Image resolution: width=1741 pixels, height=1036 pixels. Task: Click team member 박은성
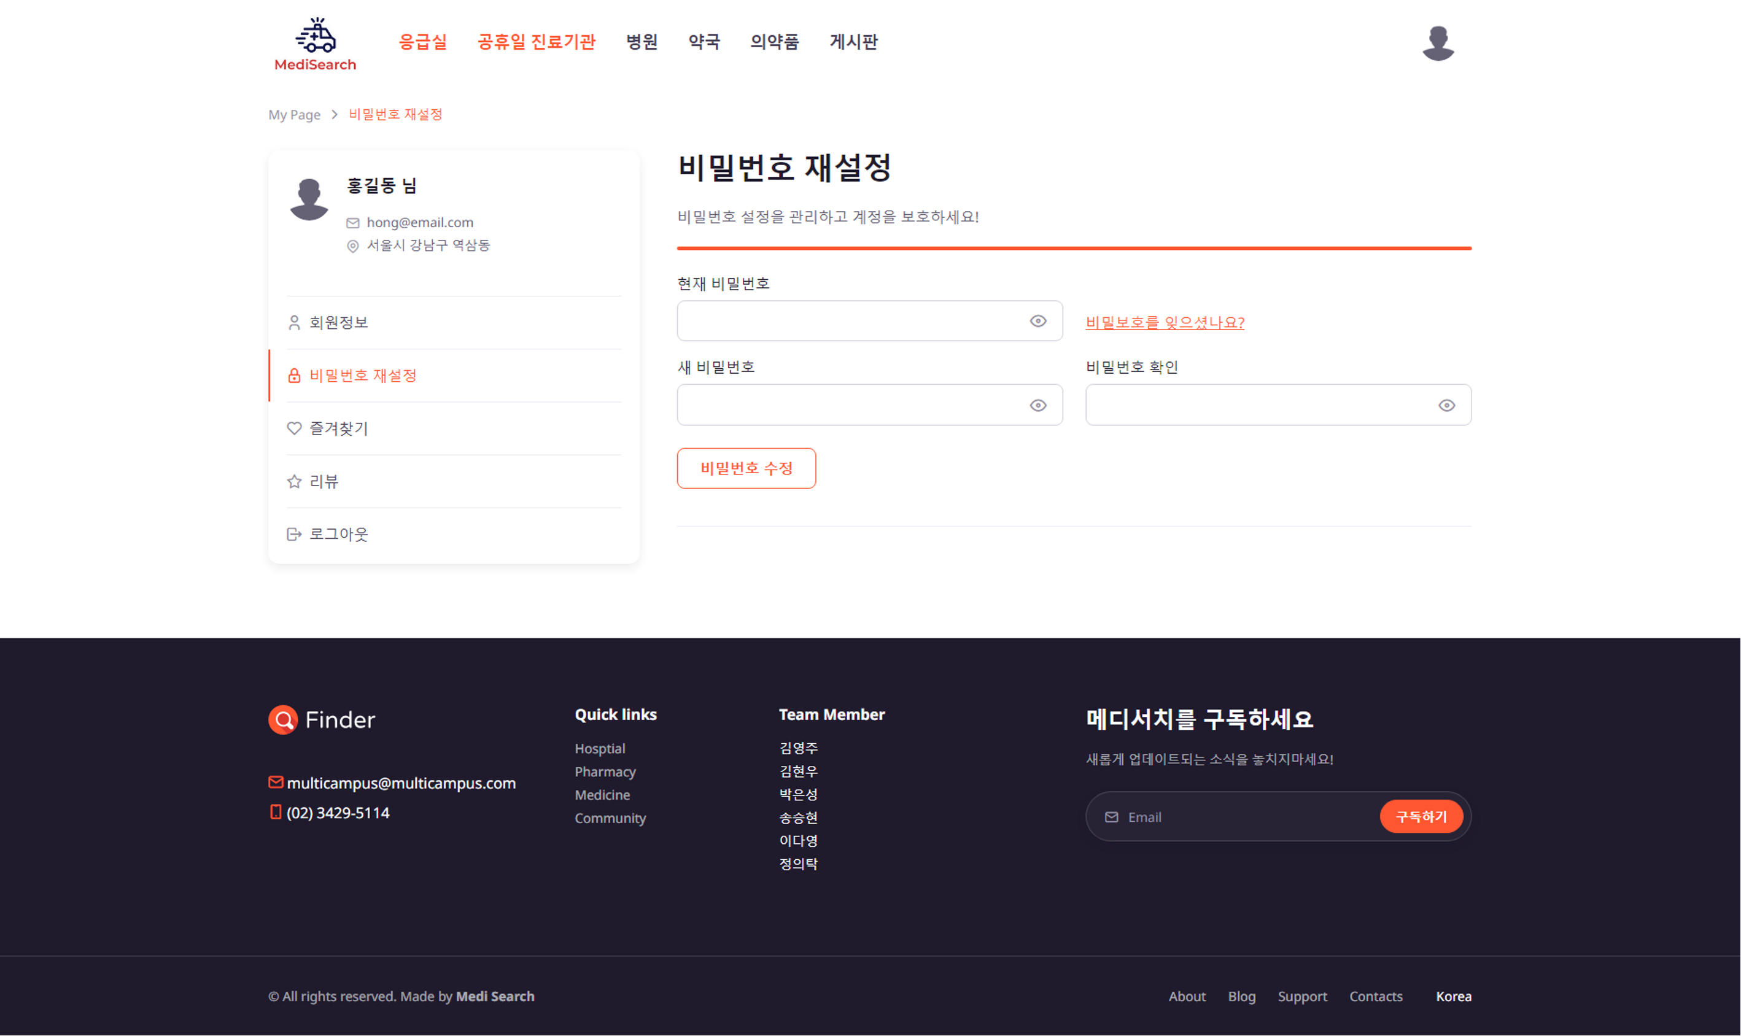point(798,794)
